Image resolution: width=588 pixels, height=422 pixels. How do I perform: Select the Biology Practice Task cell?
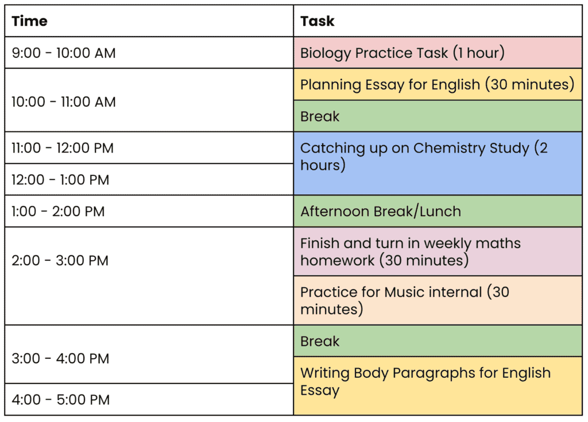pos(438,53)
